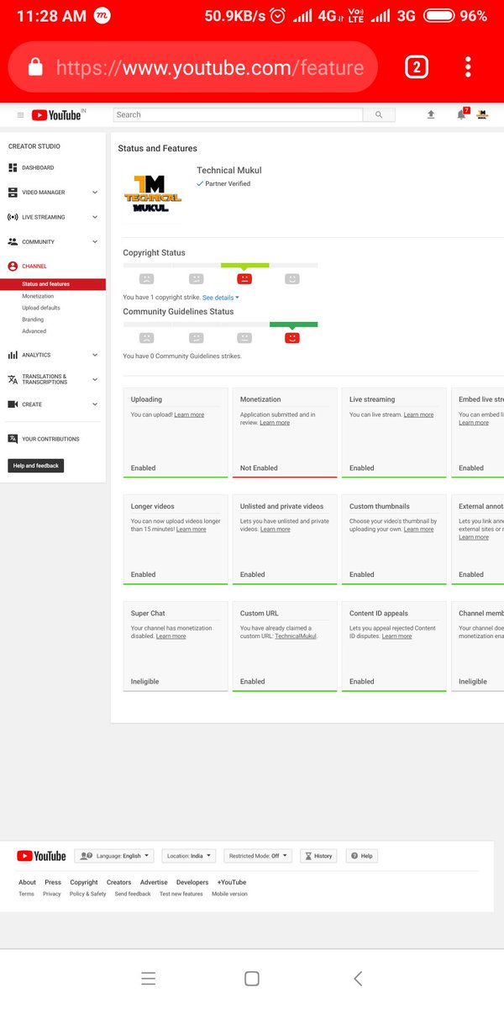Select Advanced in Channel submenu
The width and height of the screenshot is (504, 1009).
(x=34, y=331)
